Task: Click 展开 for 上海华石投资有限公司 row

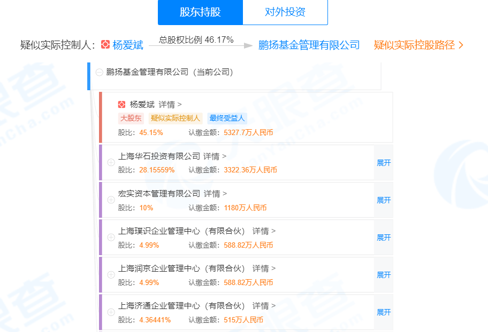Action: tap(384, 163)
